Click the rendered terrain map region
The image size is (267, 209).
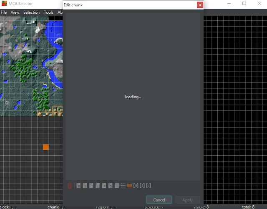[x=31, y=66]
